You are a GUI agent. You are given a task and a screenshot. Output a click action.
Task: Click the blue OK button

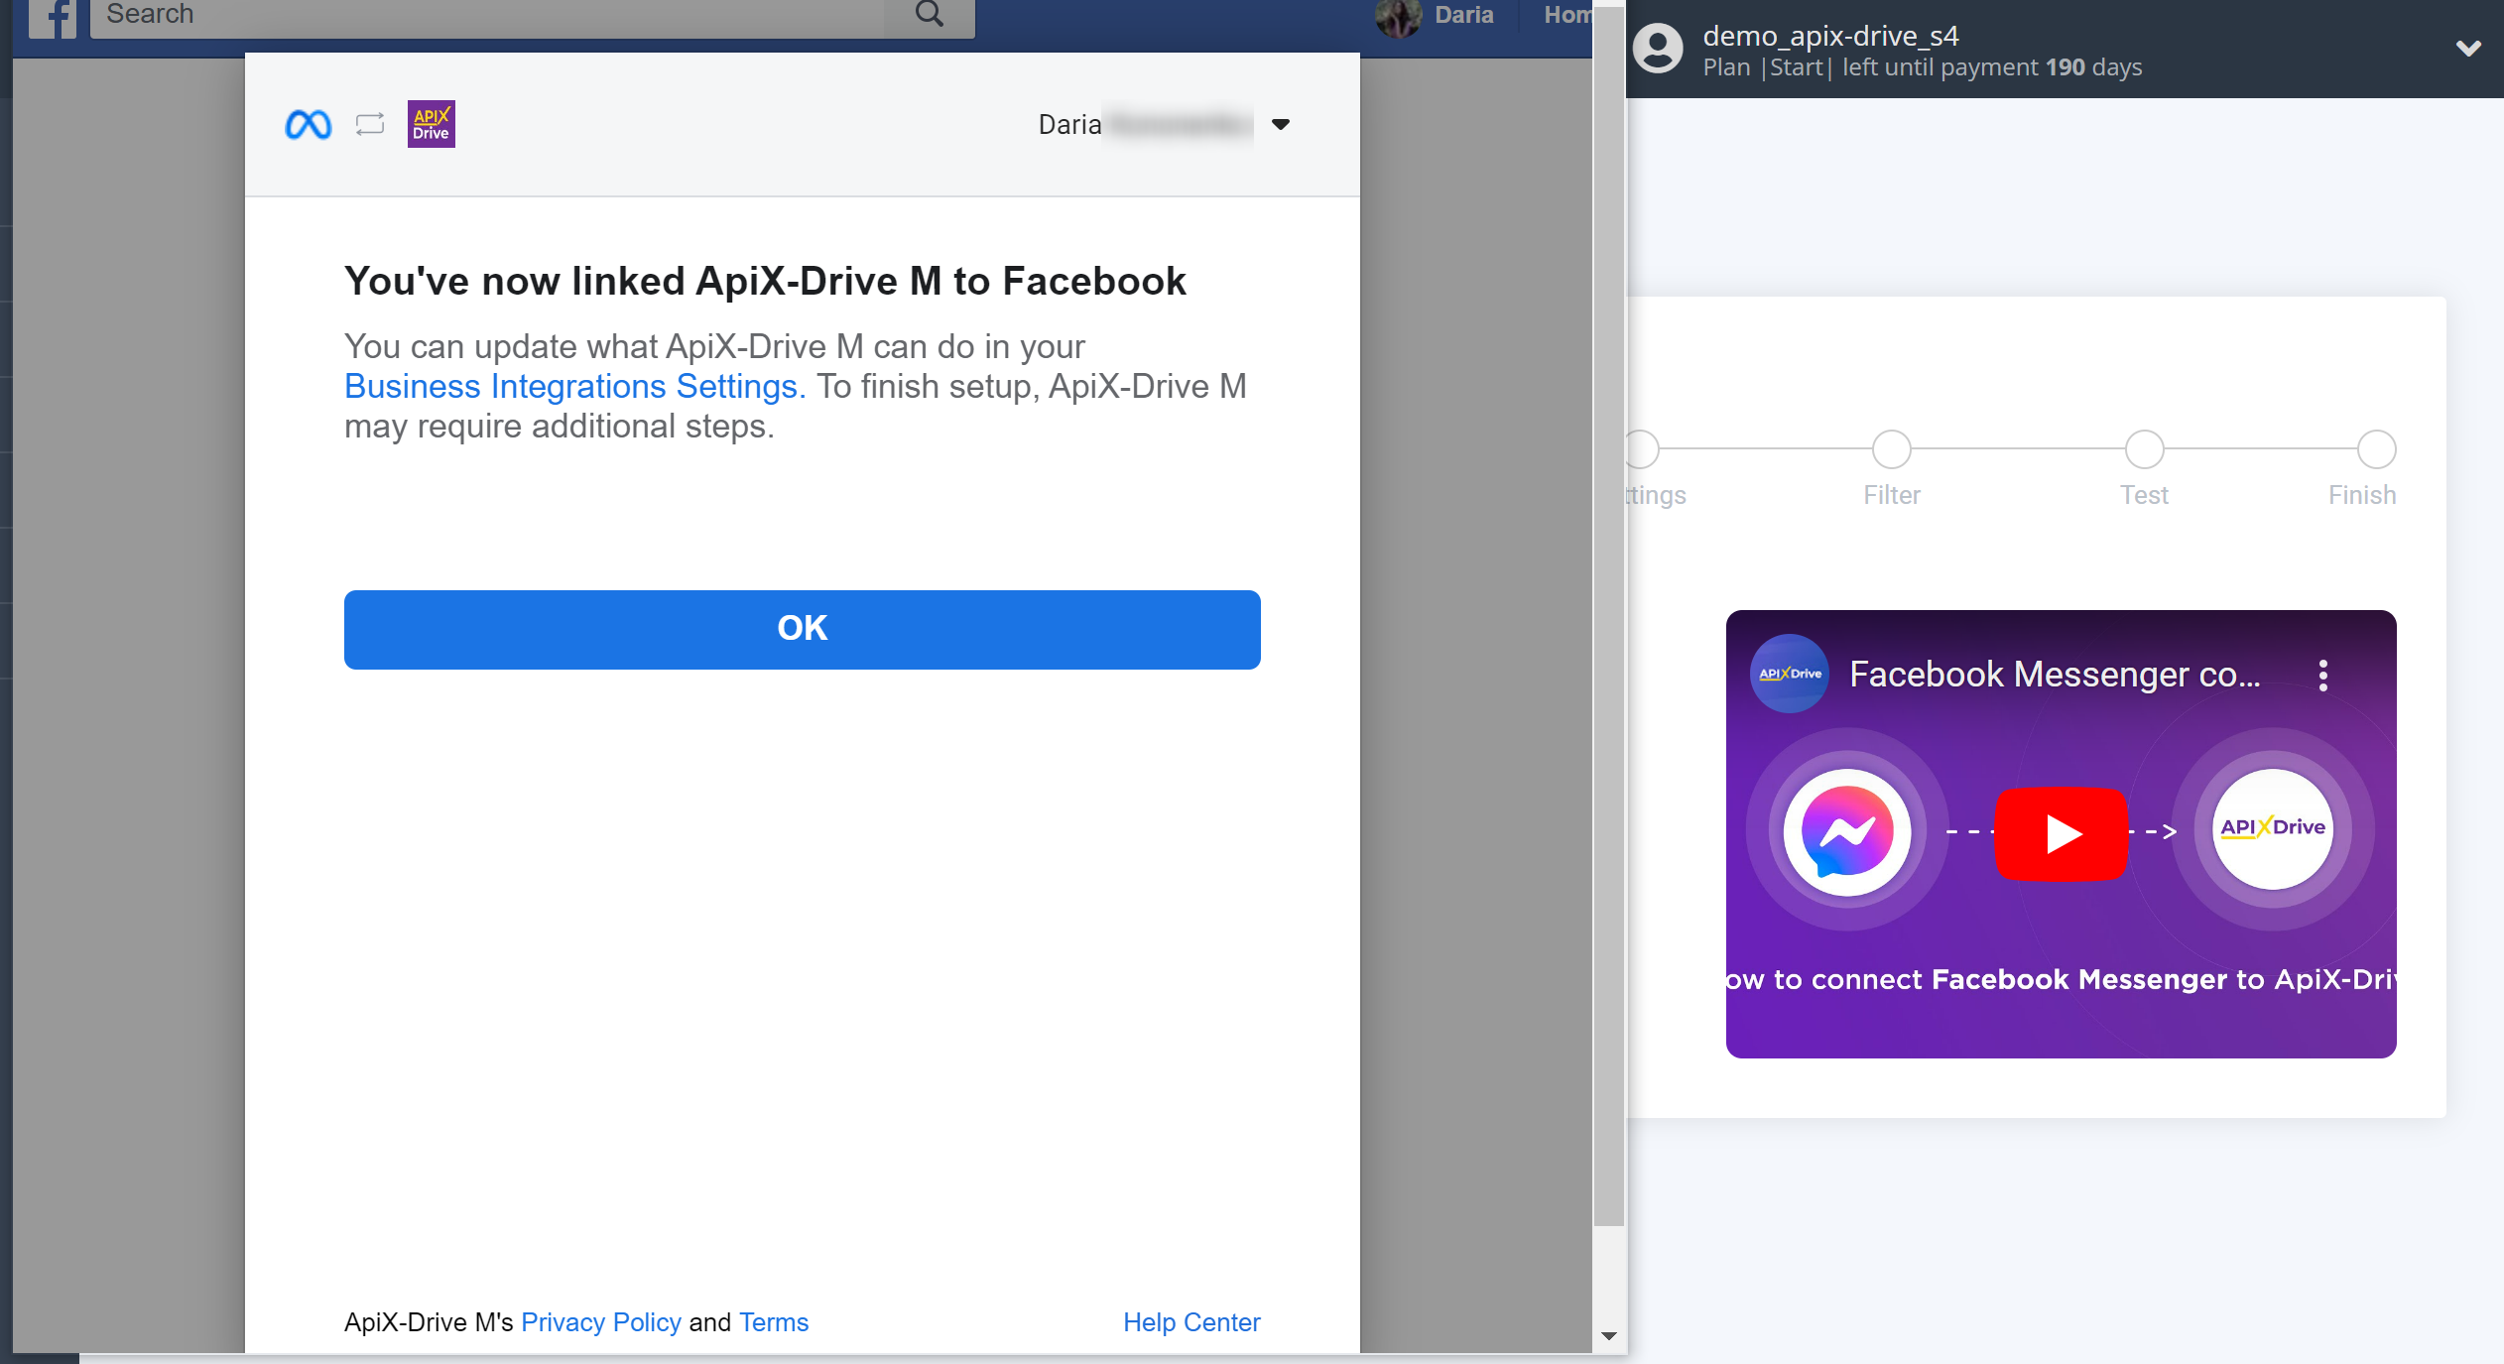tap(802, 629)
